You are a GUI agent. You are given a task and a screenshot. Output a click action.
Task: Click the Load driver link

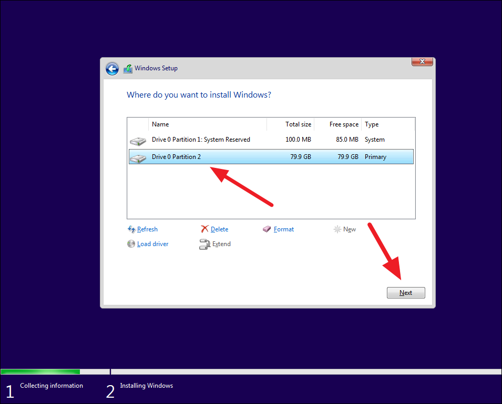[x=153, y=244]
